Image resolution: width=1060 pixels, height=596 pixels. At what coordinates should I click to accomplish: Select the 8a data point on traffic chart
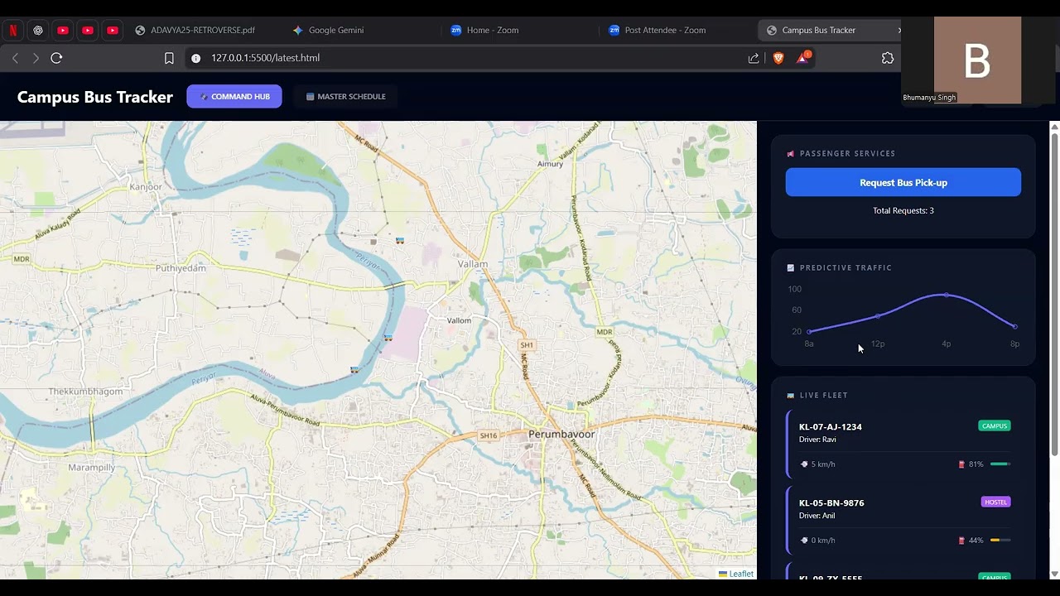[x=809, y=331]
